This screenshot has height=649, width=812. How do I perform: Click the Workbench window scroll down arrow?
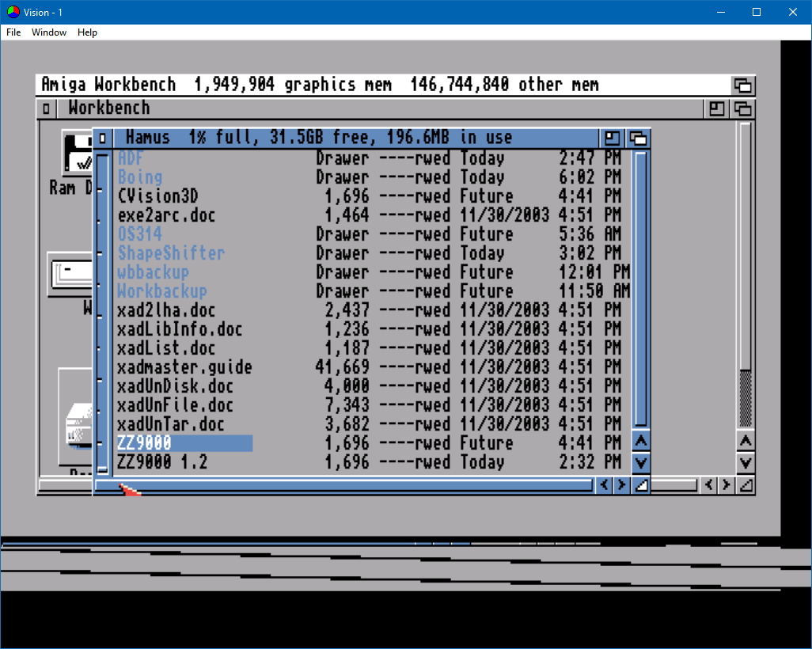pyautogui.click(x=746, y=462)
